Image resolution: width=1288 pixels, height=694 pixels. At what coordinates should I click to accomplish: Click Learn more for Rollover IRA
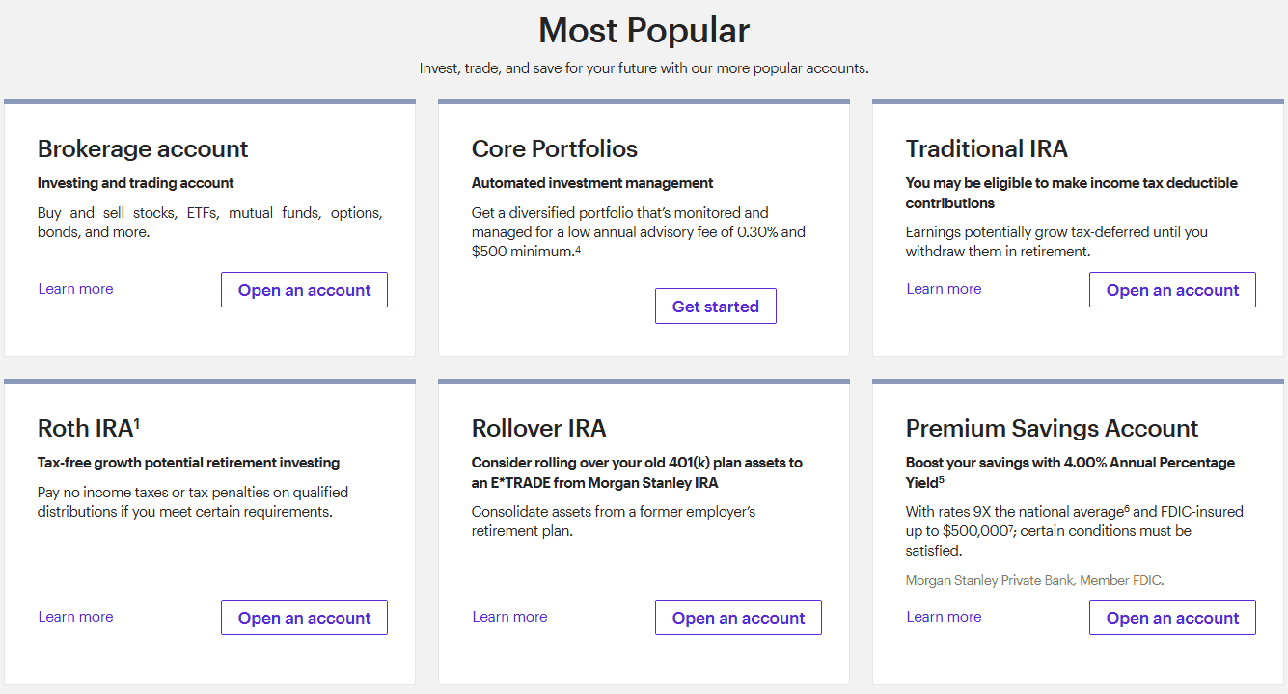point(509,616)
